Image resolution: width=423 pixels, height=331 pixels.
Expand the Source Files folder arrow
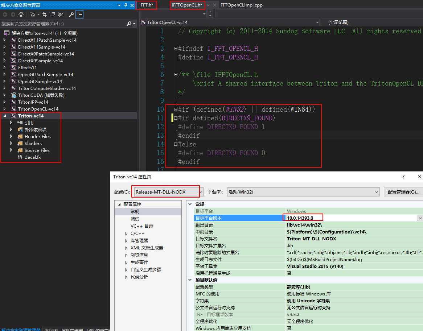(11, 150)
